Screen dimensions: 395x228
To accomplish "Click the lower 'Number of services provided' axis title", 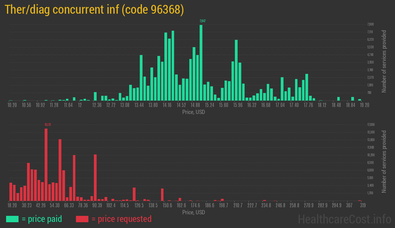I will coord(384,161).
